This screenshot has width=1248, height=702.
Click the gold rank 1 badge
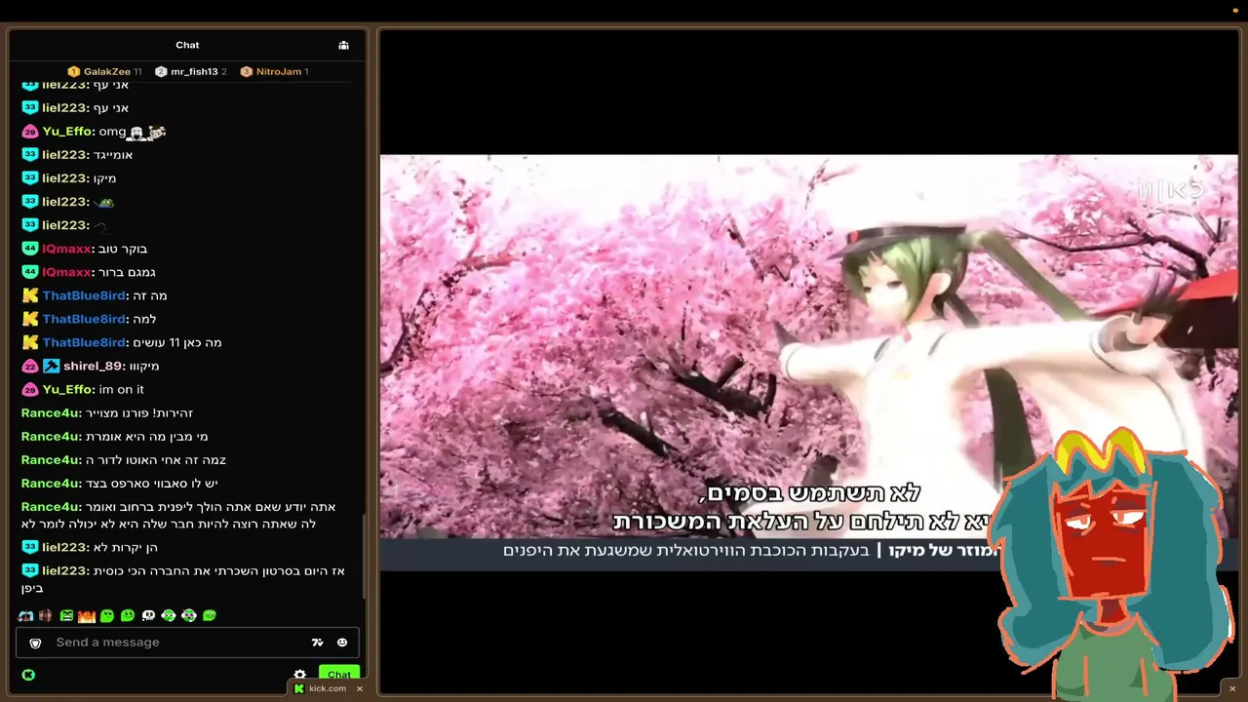[x=73, y=71]
